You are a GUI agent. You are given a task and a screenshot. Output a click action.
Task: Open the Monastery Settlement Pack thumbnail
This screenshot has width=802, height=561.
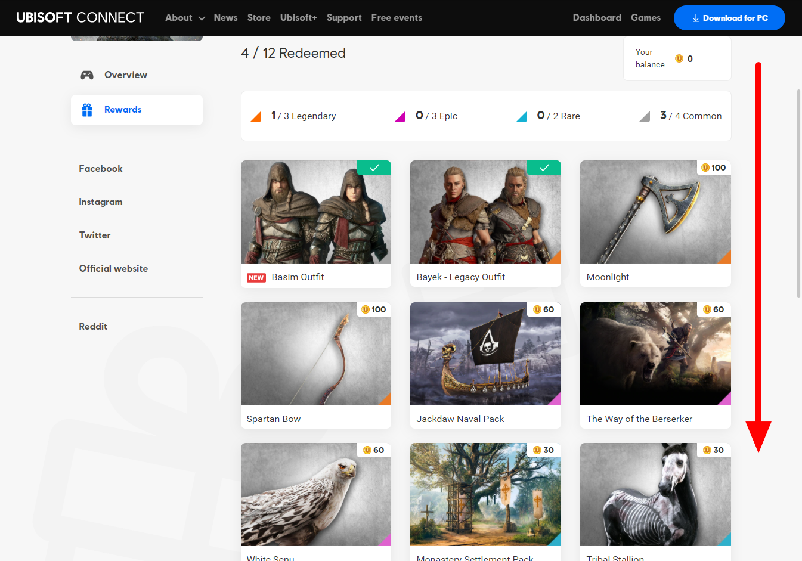pyautogui.click(x=485, y=495)
